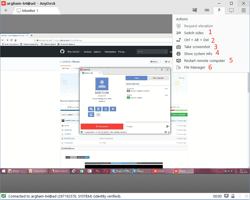Open the .gitignore file

[x=68, y=130]
